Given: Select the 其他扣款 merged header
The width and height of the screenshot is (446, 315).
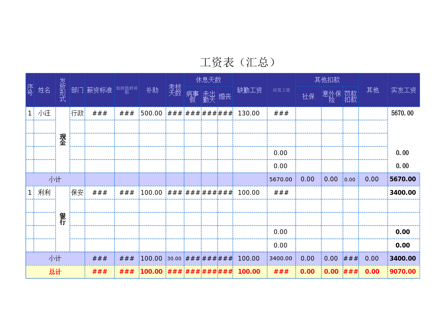Looking at the screenshot, I should 327,80.
